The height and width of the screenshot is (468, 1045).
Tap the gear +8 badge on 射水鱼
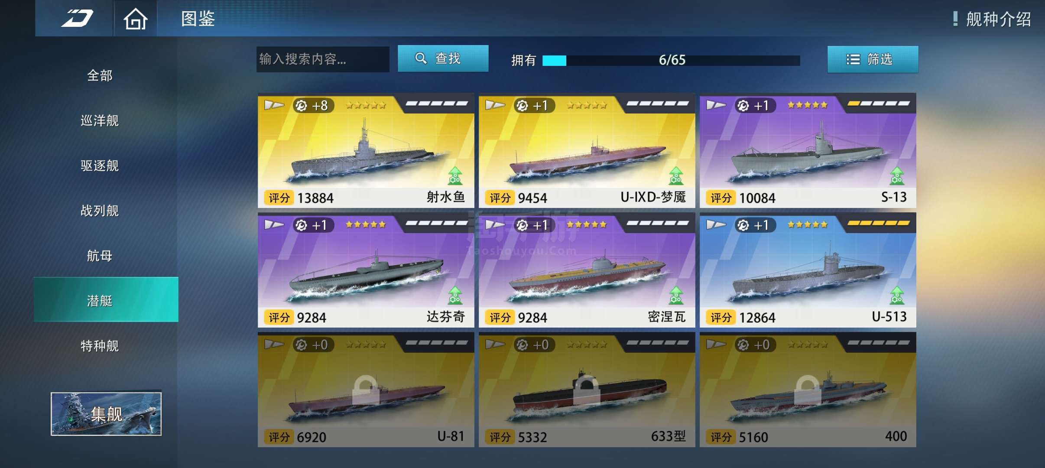[x=312, y=105]
